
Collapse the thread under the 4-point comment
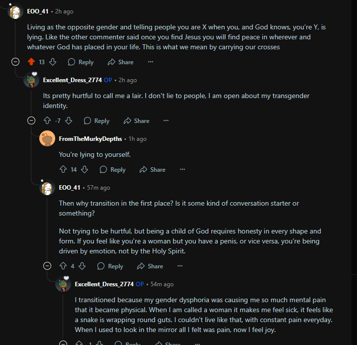pyautogui.click(x=47, y=266)
